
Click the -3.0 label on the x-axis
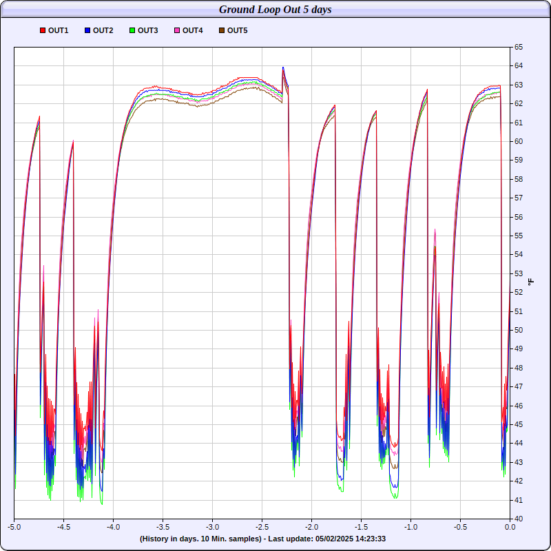pyautogui.click(x=212, y=527)
